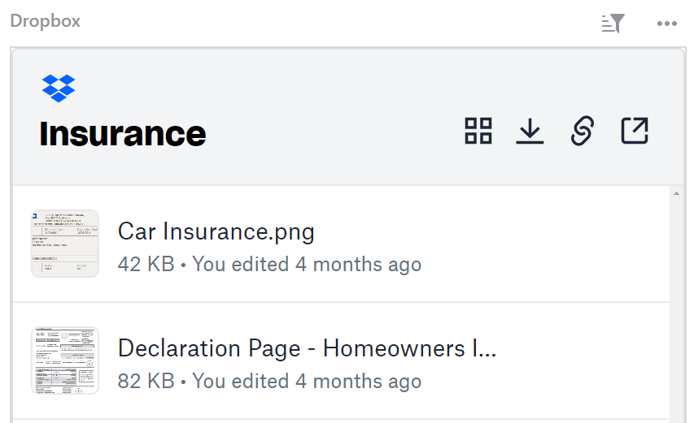The height and width of the screenshot is (423, 694).
Task: Download the Insurance folder
Action: [x=530, y=131]
